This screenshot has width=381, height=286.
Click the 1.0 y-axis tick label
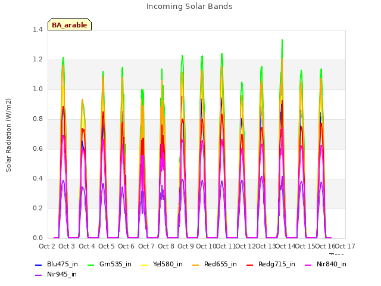tap(38, 89)
